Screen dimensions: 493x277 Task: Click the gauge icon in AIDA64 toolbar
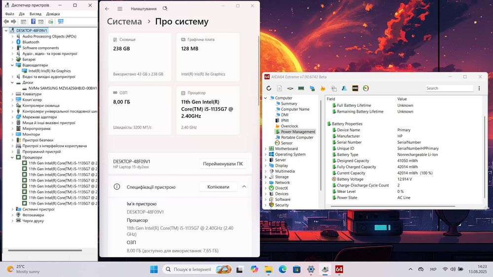366,89
